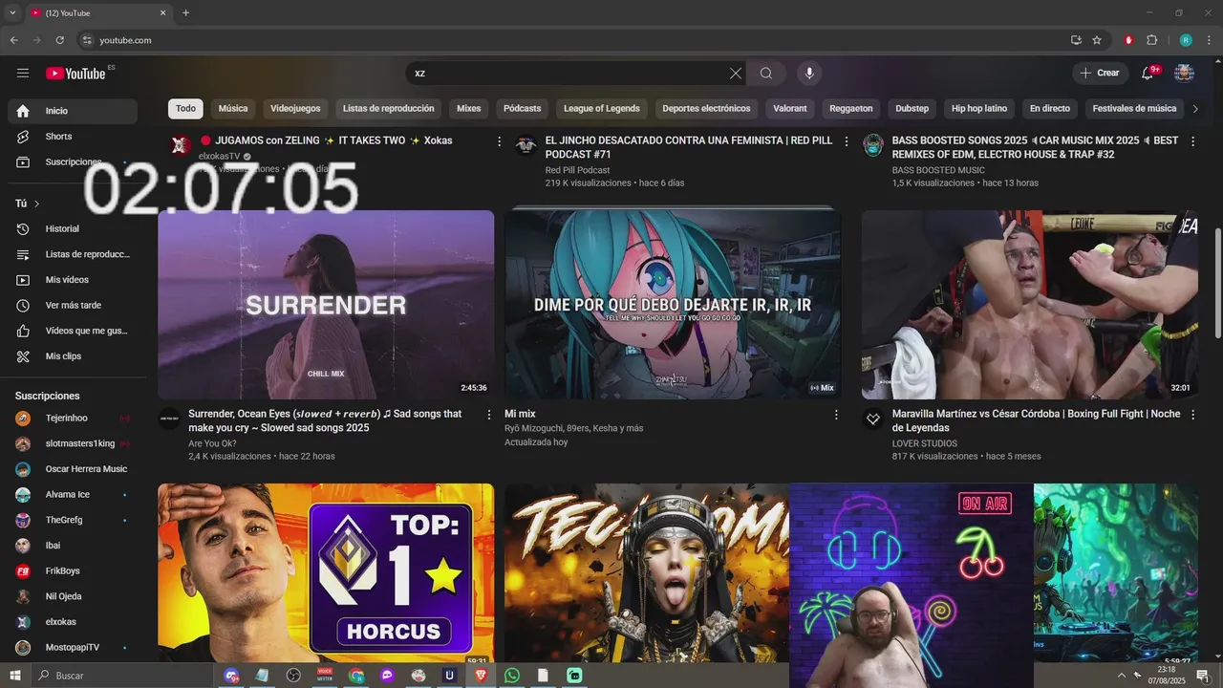Open the Are You Ok? channel link
Viewport: 1223px width, 688px height.
212,443
